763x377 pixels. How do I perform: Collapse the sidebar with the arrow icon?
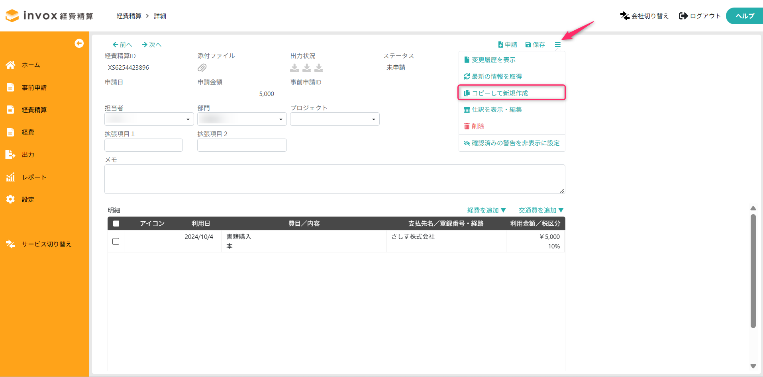[x=79, y=43]
